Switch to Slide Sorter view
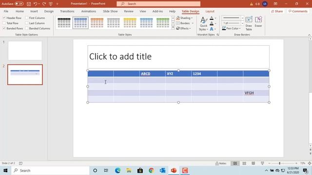Image resolution: width=312 pixels, height=175 pixels. coord(244,163)
